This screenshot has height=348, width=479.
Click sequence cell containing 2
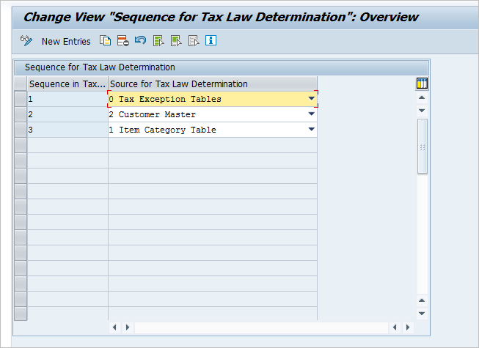pyautogui.click(x=67, y=114)
